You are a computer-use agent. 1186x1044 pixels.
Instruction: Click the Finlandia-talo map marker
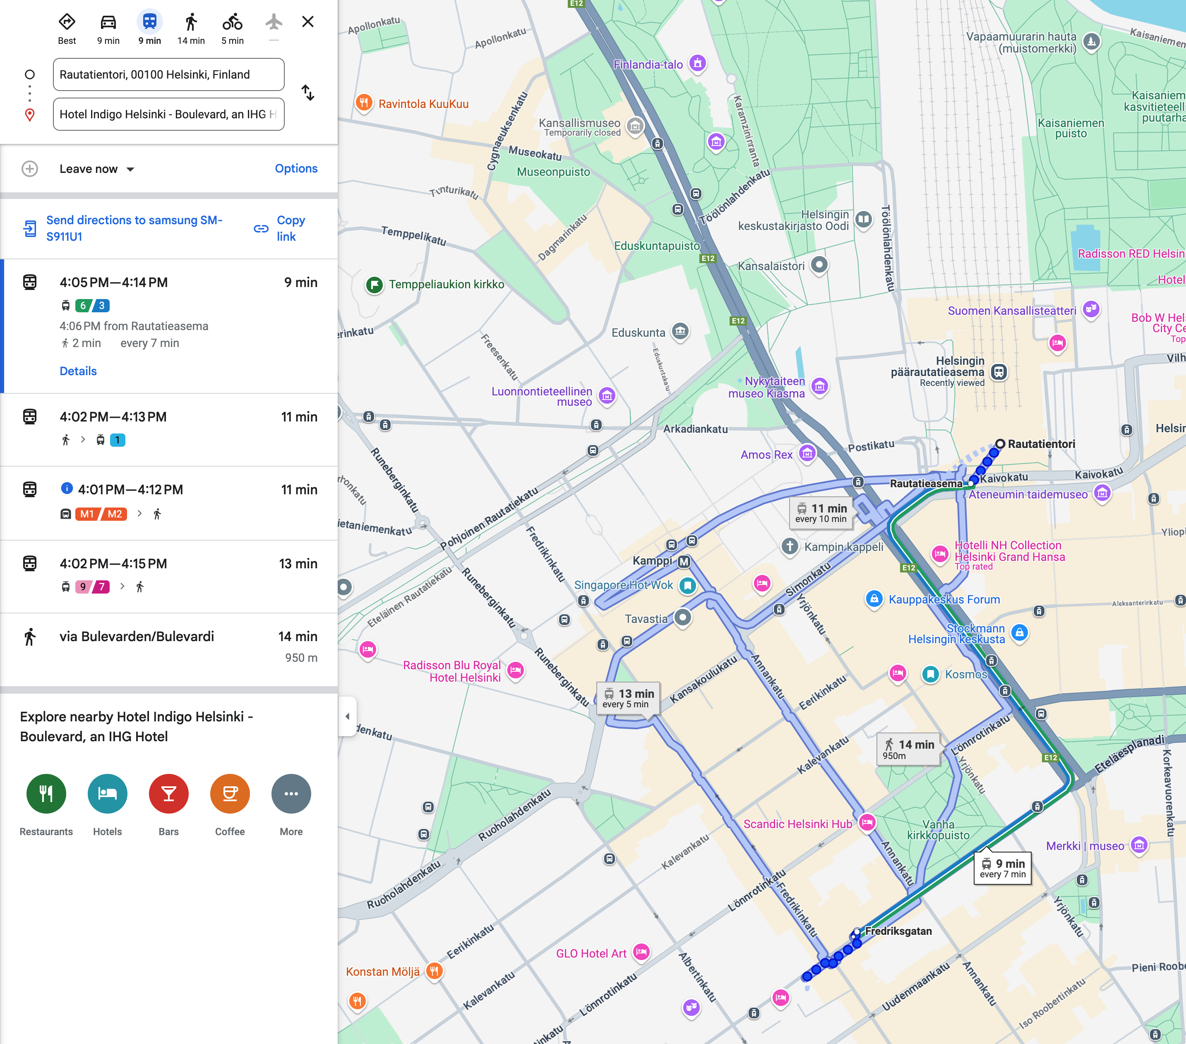click(x=698, y=63)
